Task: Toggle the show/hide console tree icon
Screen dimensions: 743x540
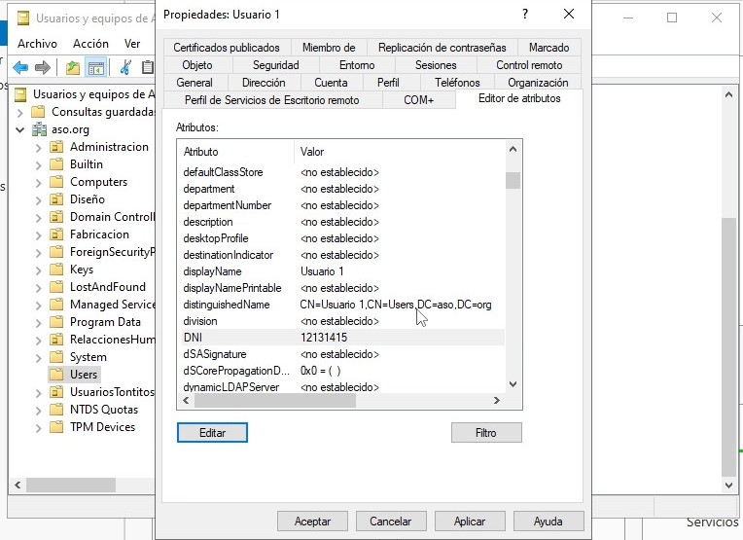Action: pyautogui.click(x=95, y=67)
